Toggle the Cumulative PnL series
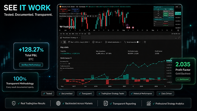The height and width of the screenshot is (111, 197). coord(64,61)
